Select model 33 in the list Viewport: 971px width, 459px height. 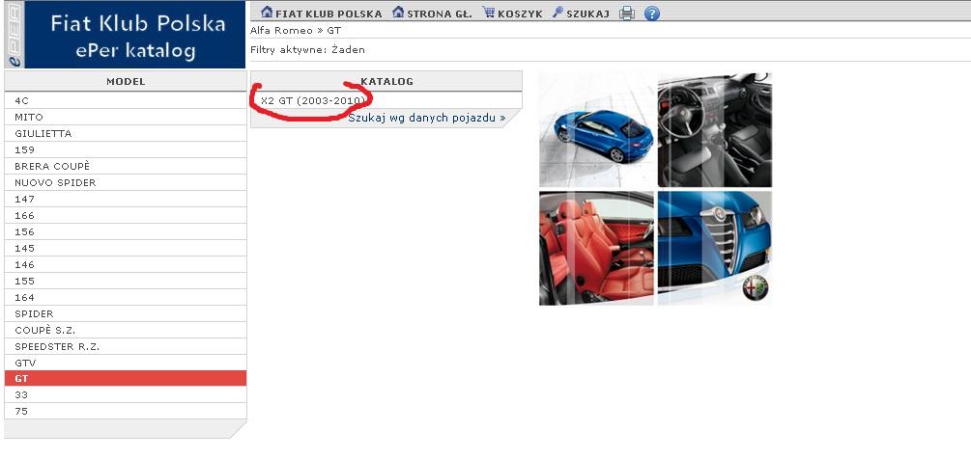coord(126,394)
